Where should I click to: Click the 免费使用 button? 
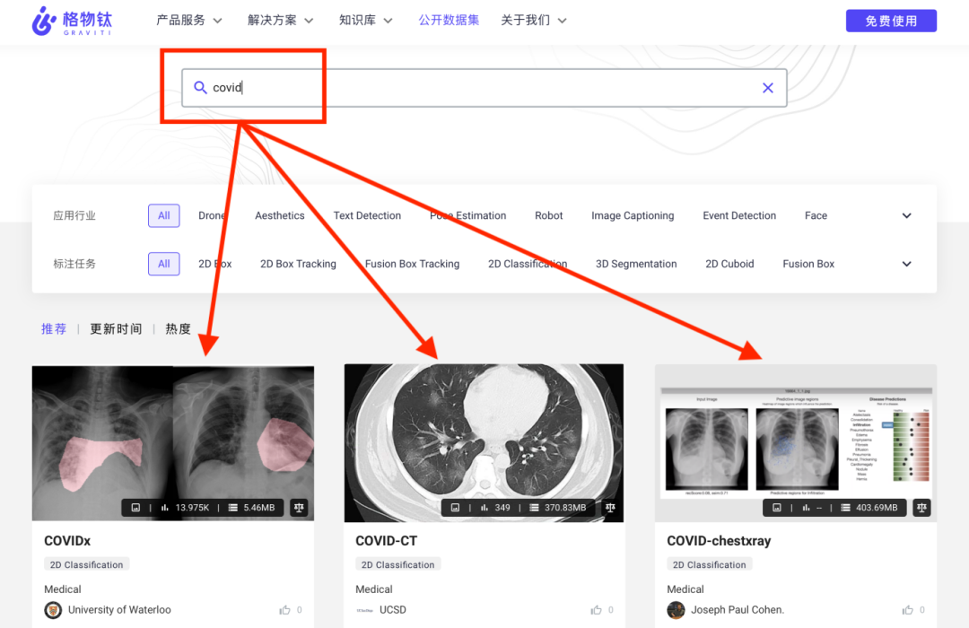(x=891, y=21)
